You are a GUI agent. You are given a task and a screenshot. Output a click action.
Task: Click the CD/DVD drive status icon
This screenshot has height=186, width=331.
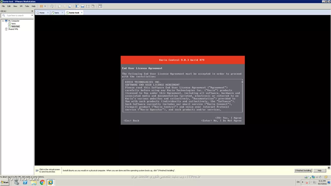coord(309,177)
